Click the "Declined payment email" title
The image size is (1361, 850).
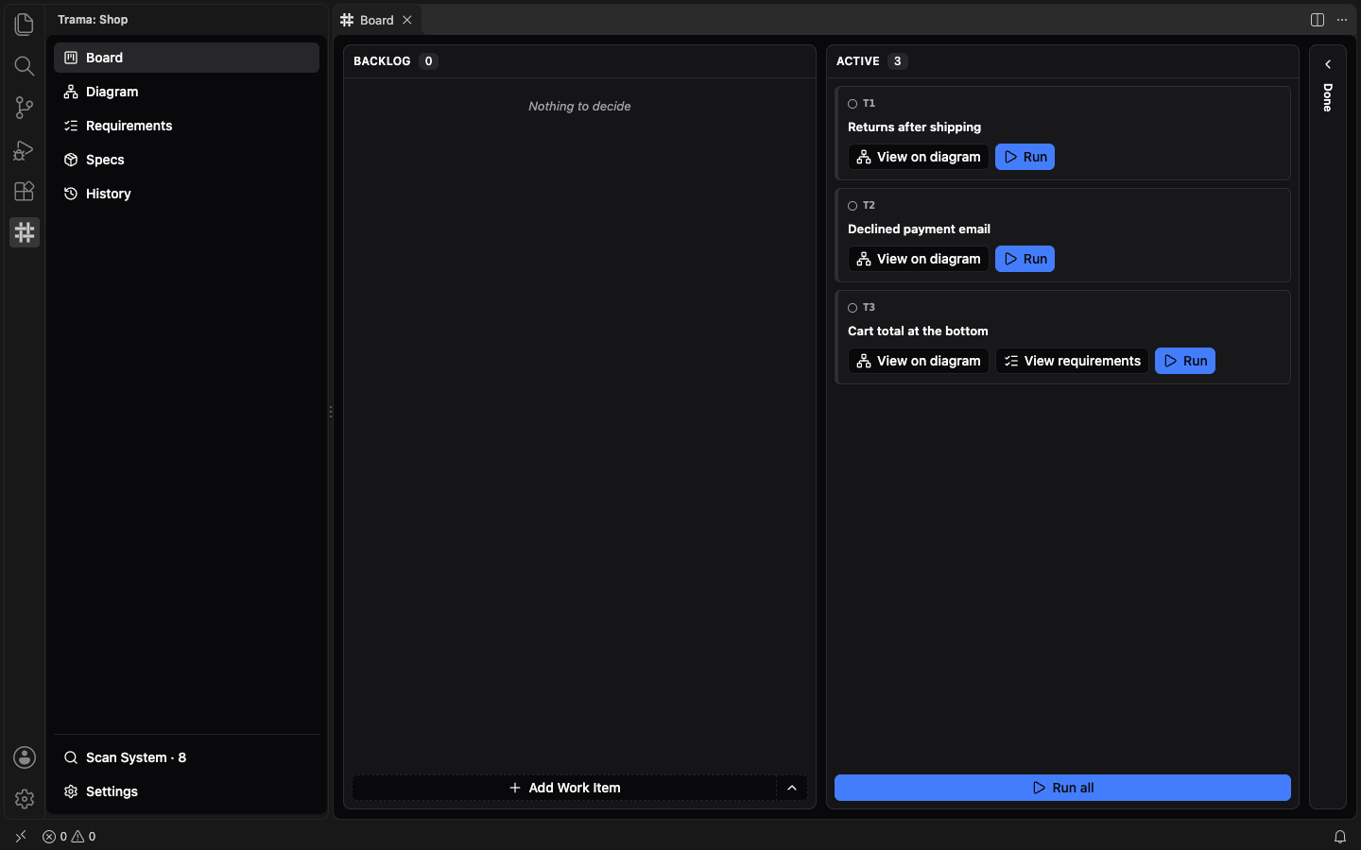[919, 229]
